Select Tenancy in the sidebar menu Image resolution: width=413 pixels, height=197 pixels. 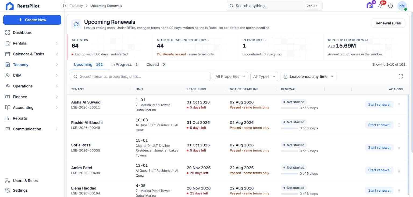click(32, 65)
